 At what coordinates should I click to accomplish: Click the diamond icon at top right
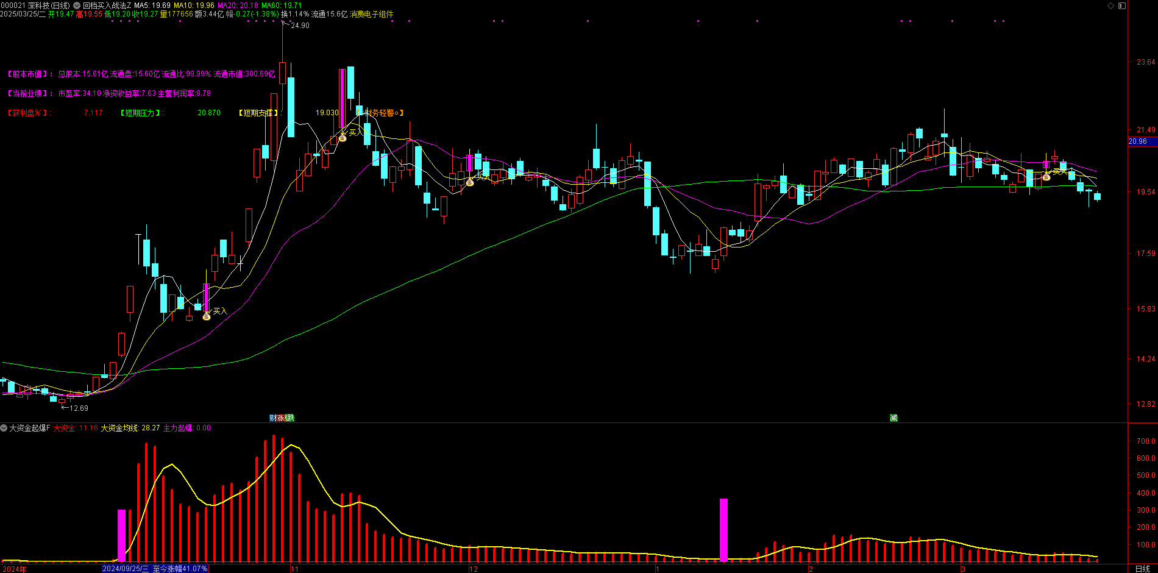click(1110, 5)
